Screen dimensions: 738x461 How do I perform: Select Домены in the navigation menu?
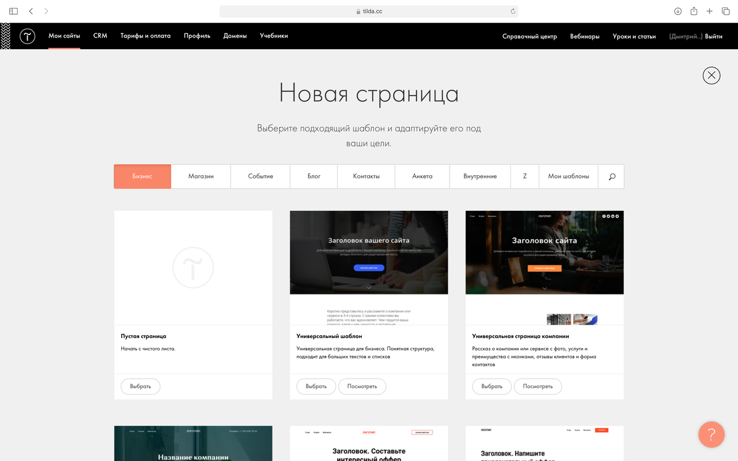point(235,36)
